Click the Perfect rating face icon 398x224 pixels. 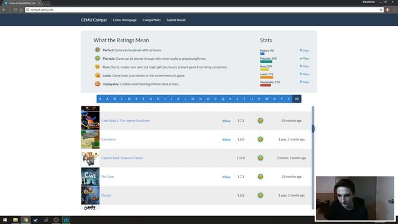98,50
